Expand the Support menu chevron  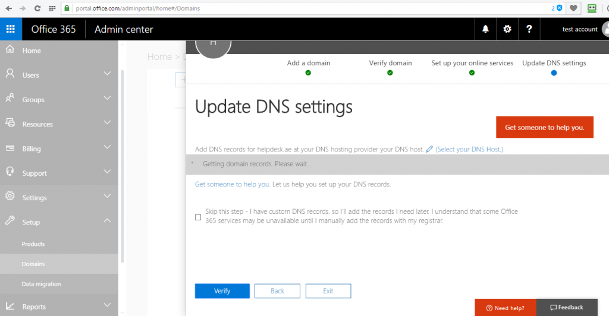pyautogui.click(x=107, y=172)
